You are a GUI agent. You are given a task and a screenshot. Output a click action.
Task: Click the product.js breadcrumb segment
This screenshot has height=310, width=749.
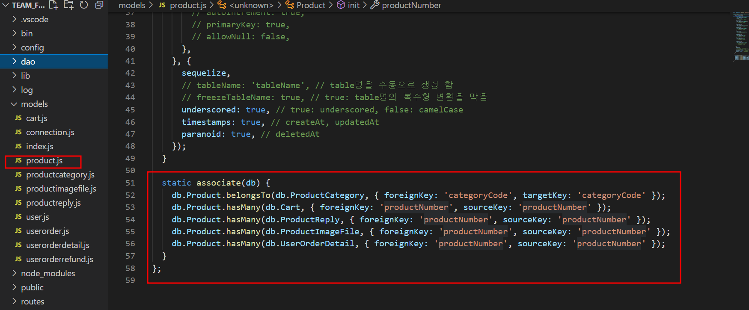pyautogui.click(x=188, y=5)
